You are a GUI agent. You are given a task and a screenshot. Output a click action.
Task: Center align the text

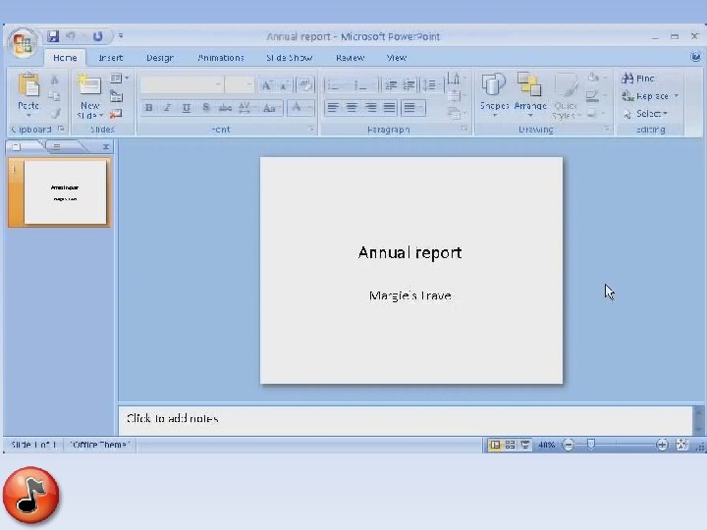click(352, 108)
